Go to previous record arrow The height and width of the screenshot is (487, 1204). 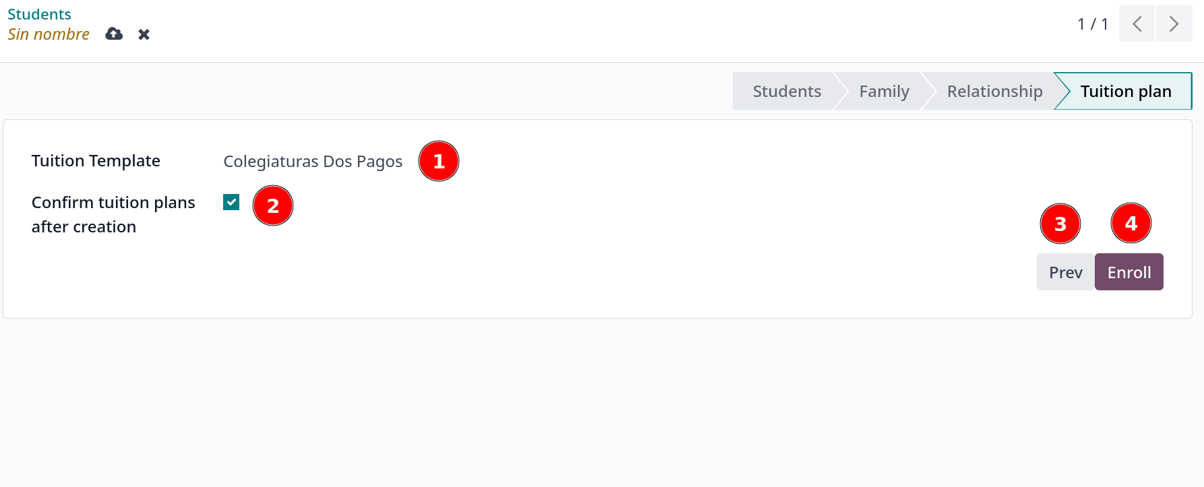pos(1137,24)
